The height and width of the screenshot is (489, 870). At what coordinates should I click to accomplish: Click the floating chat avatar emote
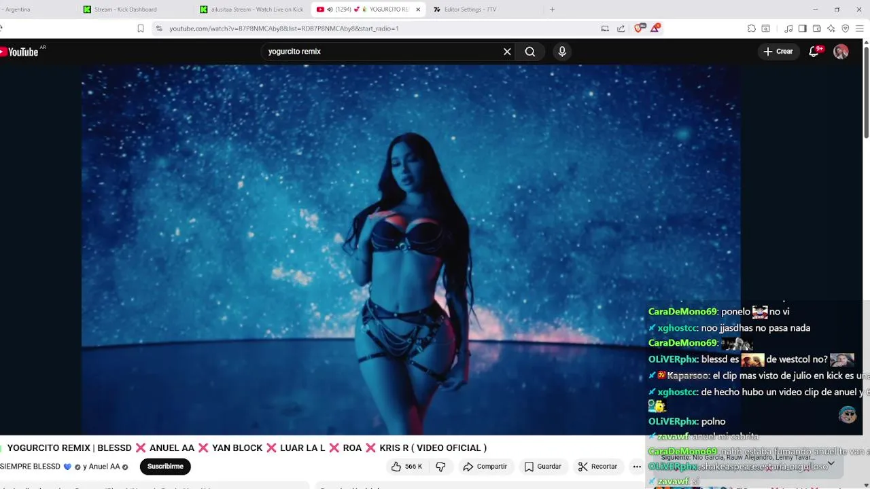(848, 414)
